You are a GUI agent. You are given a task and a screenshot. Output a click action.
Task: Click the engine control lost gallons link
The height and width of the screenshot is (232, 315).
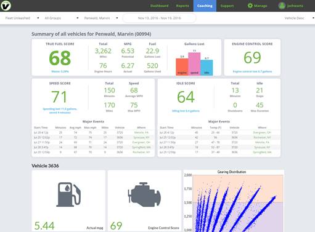[252, 71]
